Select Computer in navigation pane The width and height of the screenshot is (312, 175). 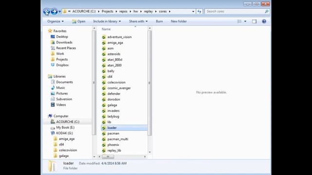[x=60, y=116]
